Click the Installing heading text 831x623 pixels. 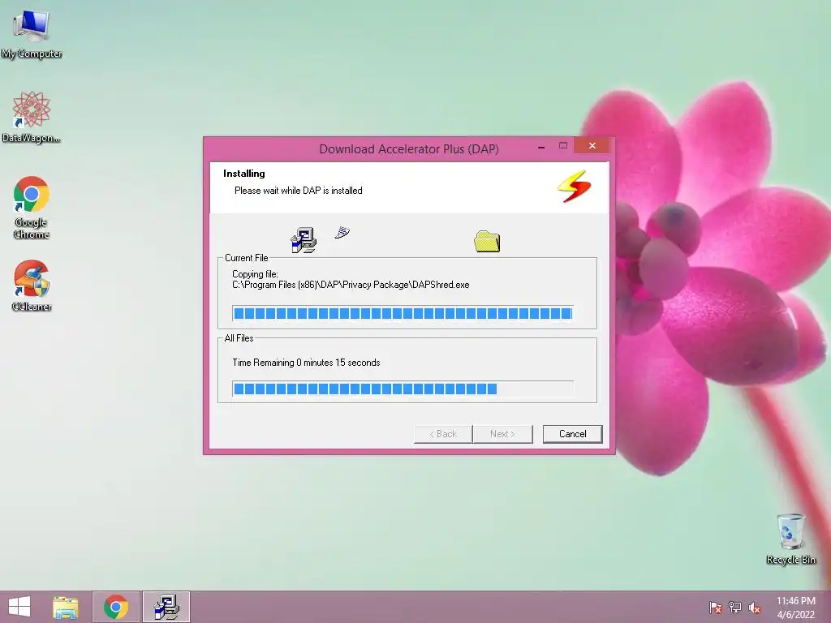coord(243,174)
